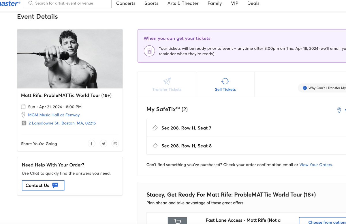Click the location pin next to MGM Music Hall
Viewport: 346px width, 224px height.
pyautogui.click(x=23, y=115)
